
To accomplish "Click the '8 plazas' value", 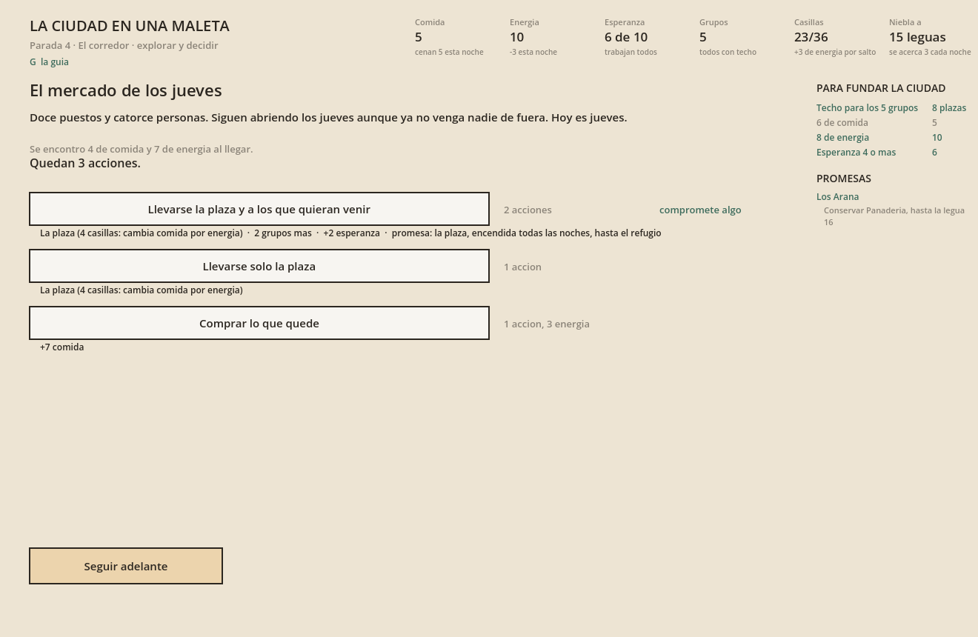I will point(949,108).
